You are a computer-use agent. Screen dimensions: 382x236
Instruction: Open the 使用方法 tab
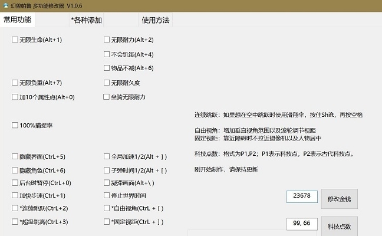156,20
